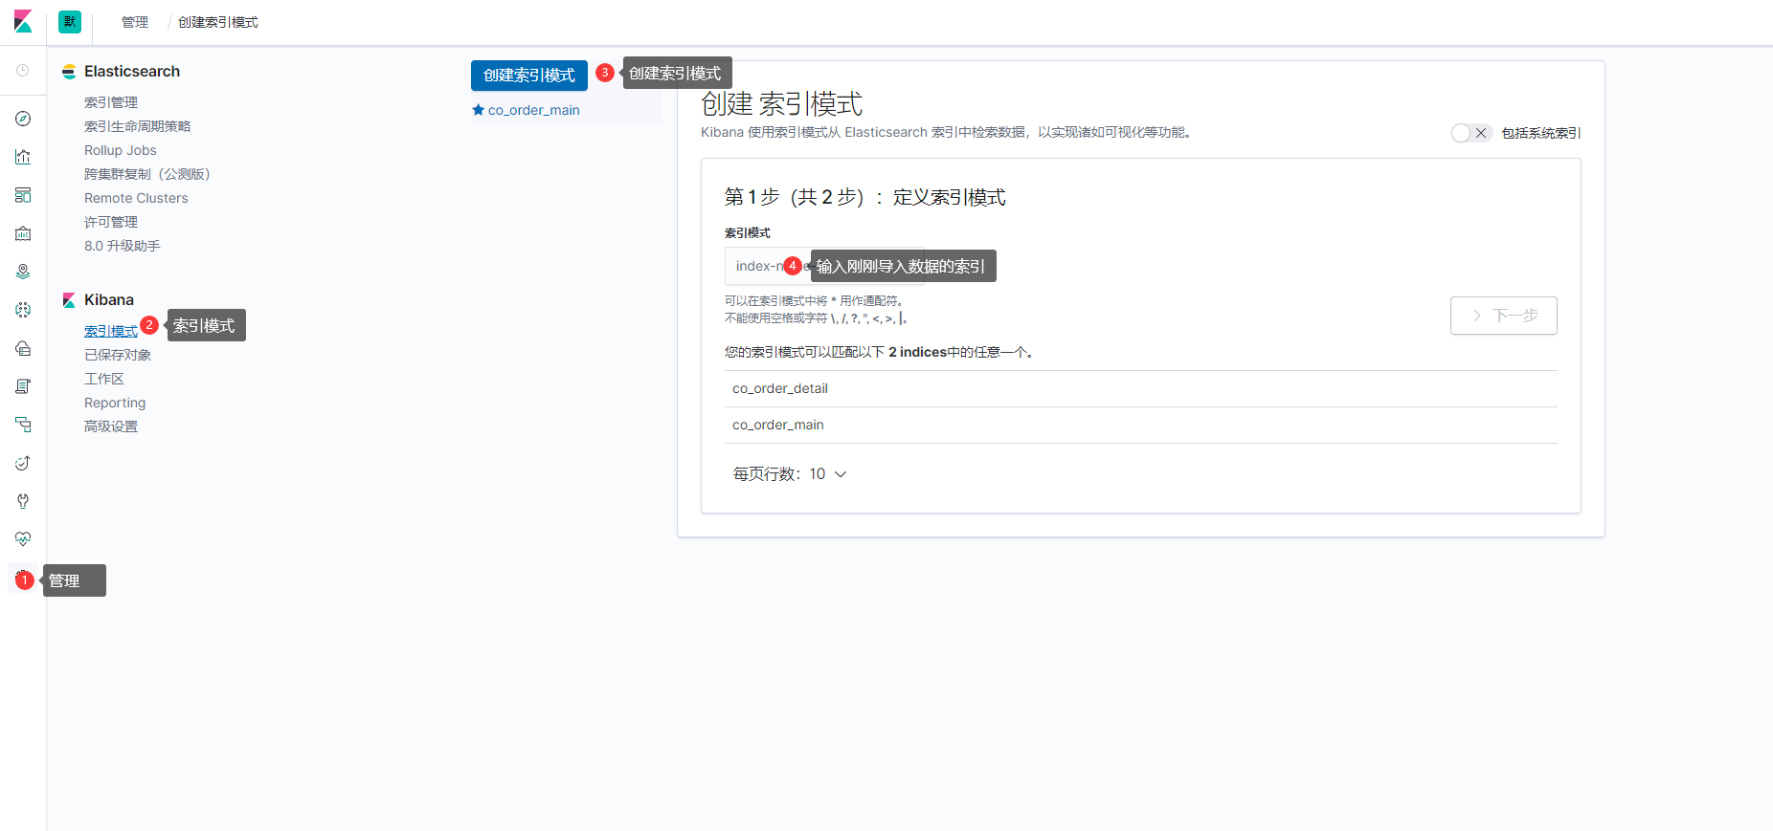Open Reporting menu item
The width and height of the screenshot is (1773, 831).
click(115, 403)
